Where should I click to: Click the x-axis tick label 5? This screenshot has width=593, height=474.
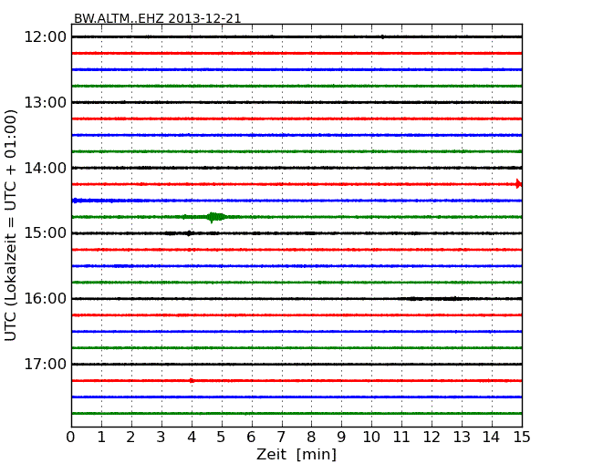222,438
